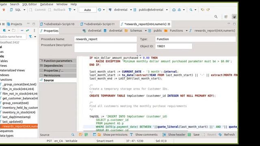Open the perspective switcher icon
Image resolution: width=260 pixels, height=146 pixels.
[226, 17]
